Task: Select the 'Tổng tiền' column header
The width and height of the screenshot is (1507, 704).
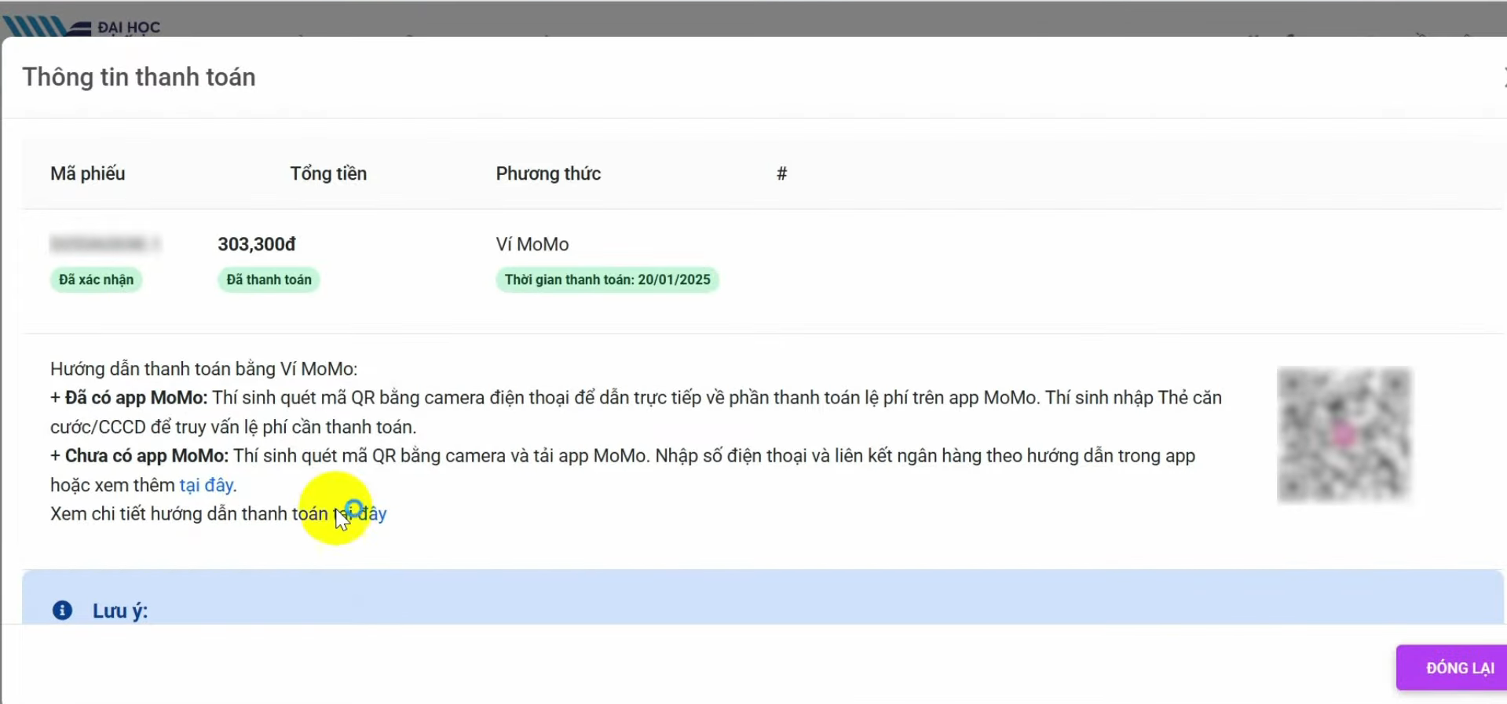Action: (x=328, y=173)
